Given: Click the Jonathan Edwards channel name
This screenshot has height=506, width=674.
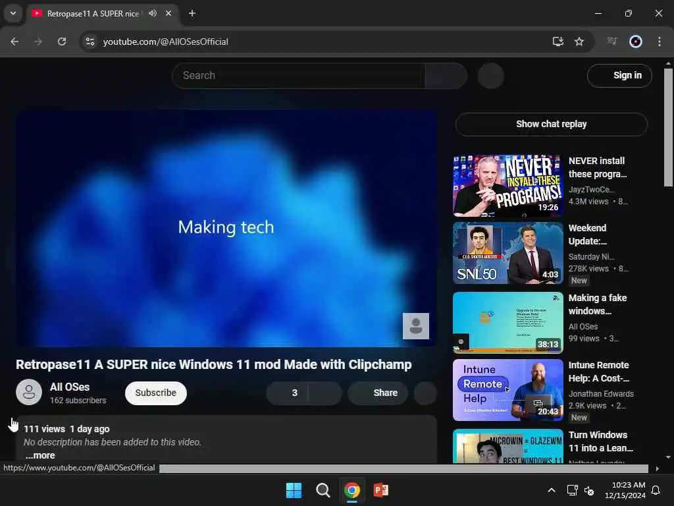Looking at the screenshot, I should click(x=601, y=394).
